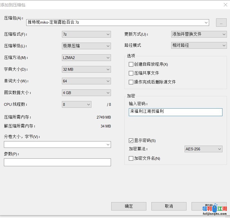This screenshot has height=218, width=230.
Task: Uncheck the show password checkbox
Action: (x=131, y=141)
